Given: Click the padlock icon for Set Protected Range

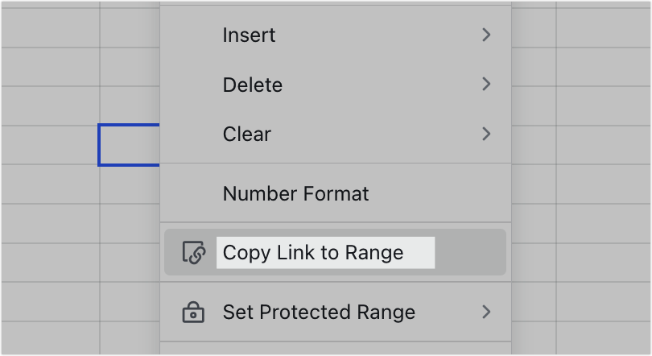Looking at the screenshot, I should (193, 313).
